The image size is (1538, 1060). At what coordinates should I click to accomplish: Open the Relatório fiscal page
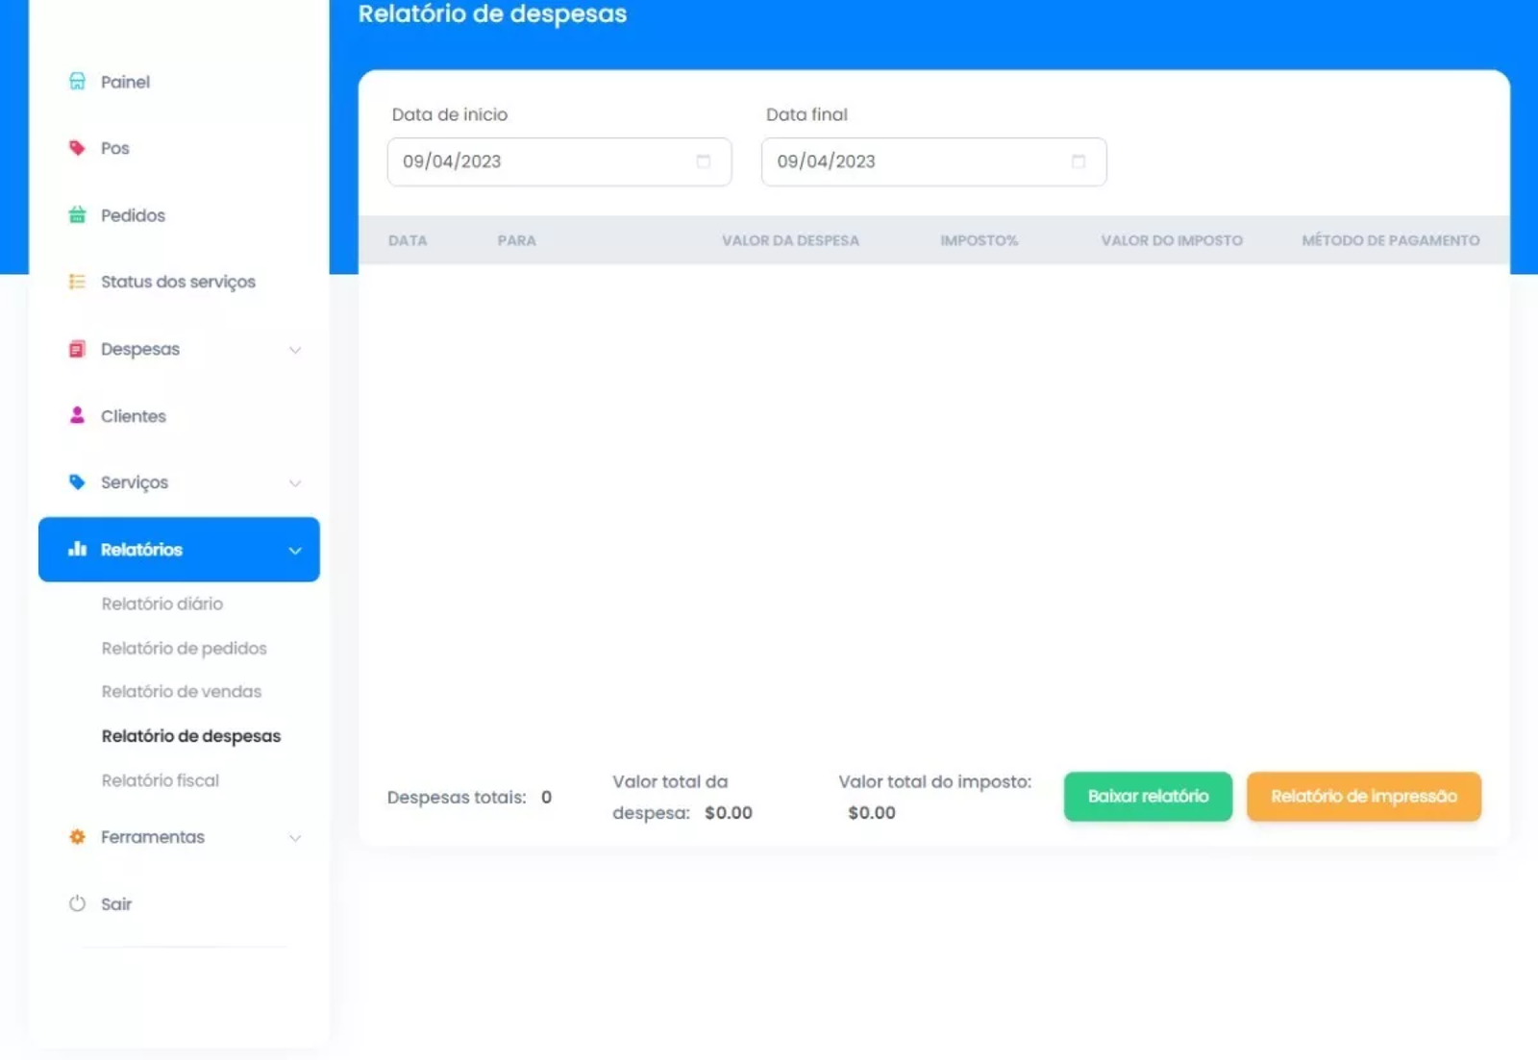[x=160, y=780]
